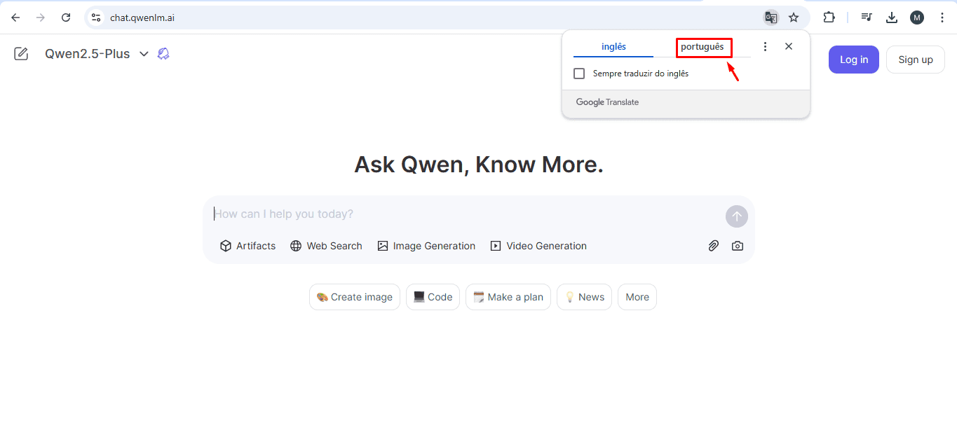Viewport: 957px width, 430px height.
Task: Select the português translate tab
Action: pos(703,47)
